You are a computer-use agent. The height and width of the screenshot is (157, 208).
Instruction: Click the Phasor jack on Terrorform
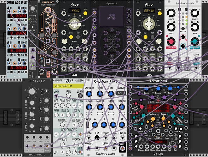click(x=141, y=147)
